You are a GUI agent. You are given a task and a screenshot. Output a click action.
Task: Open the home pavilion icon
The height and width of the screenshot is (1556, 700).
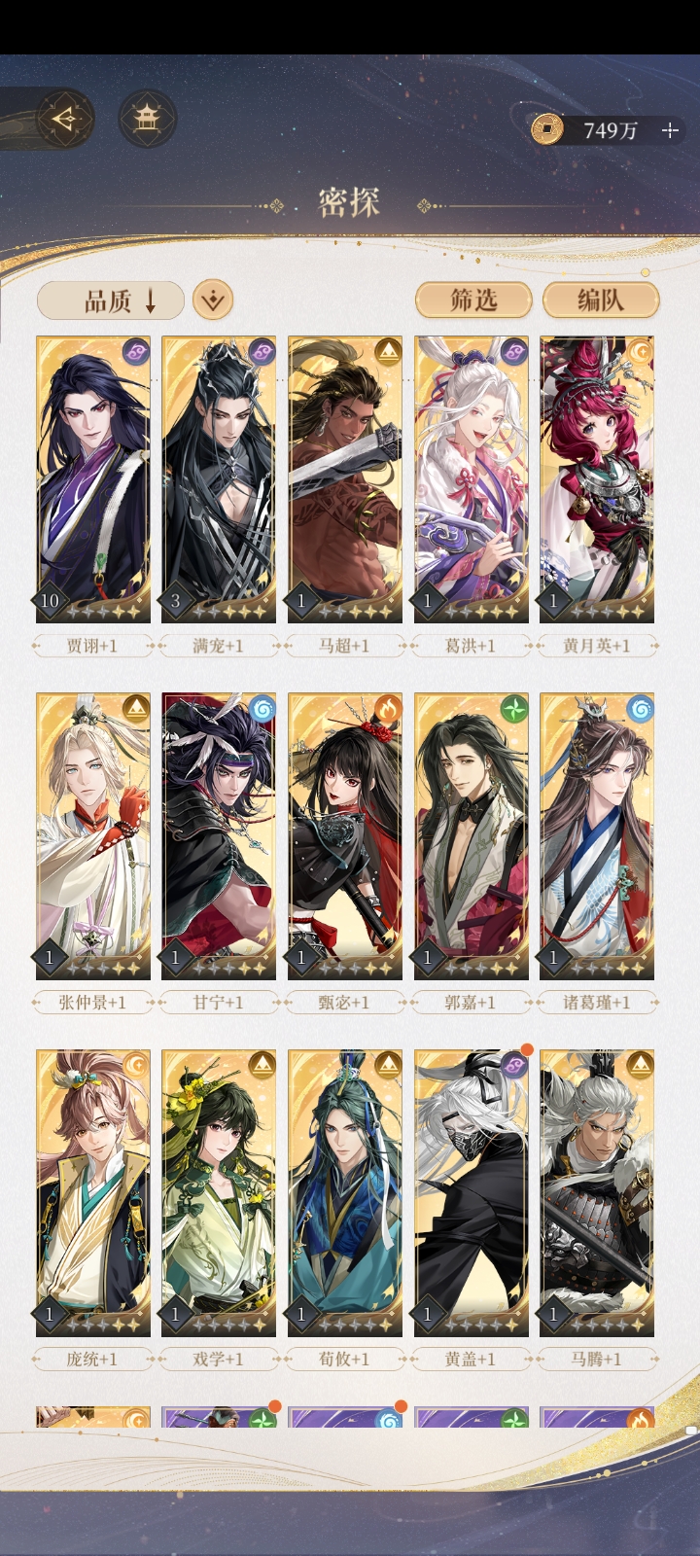click(x=147, y=119)
